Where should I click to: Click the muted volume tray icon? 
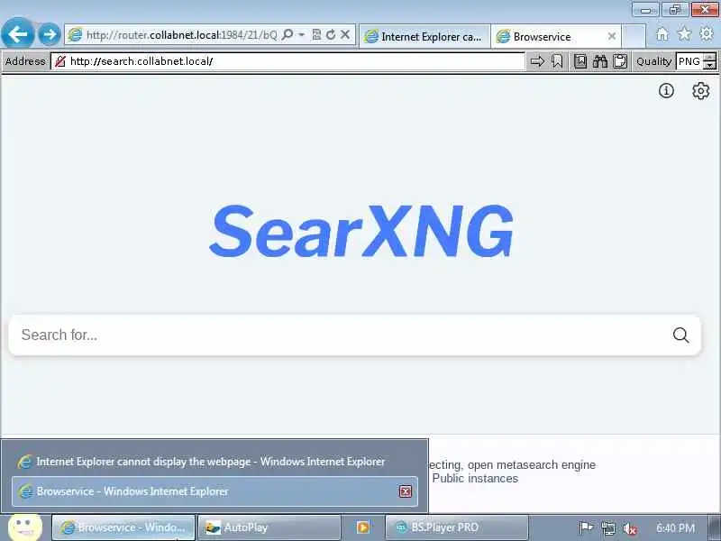pyautogui.click(x=629, y=528)
